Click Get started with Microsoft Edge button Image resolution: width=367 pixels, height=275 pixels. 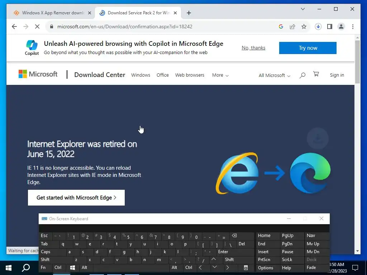pyautogui.click(x=76, y=198)
